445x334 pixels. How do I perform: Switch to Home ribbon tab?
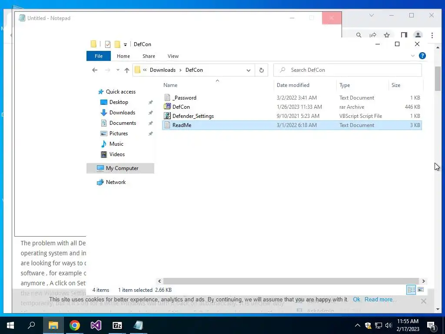point(123,56)
